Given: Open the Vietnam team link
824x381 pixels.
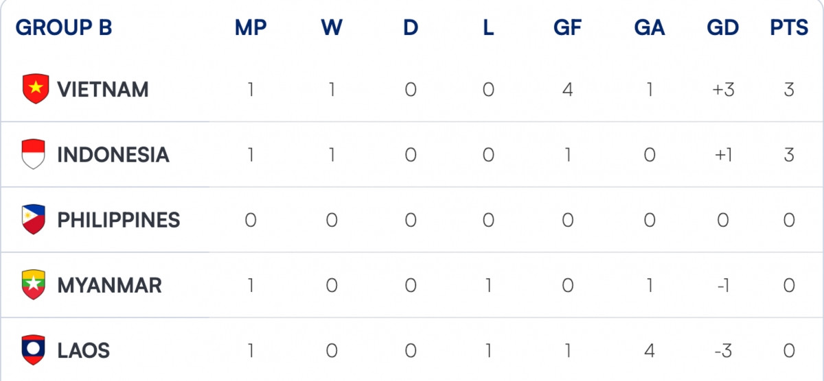Looking at the screenshot, I should pos(103,90).
